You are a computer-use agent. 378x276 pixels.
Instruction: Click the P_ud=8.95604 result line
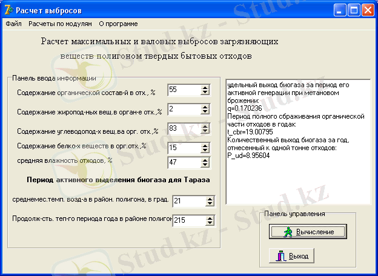248,156
